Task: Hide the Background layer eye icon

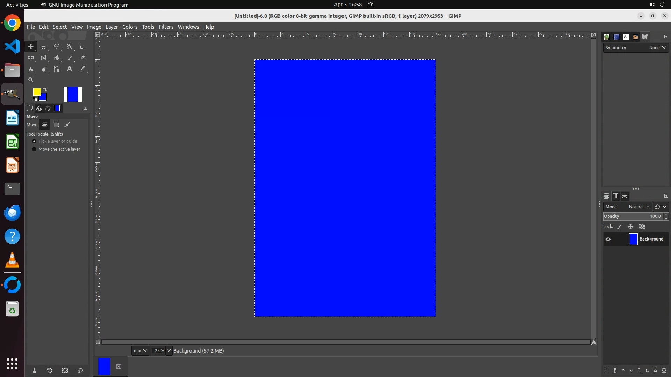Action: pyautogui.click(x=608, y=239)
